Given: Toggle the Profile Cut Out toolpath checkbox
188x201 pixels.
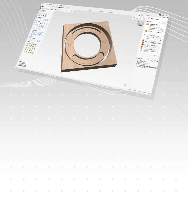Looking at the screenshot, I should (136, 66).
